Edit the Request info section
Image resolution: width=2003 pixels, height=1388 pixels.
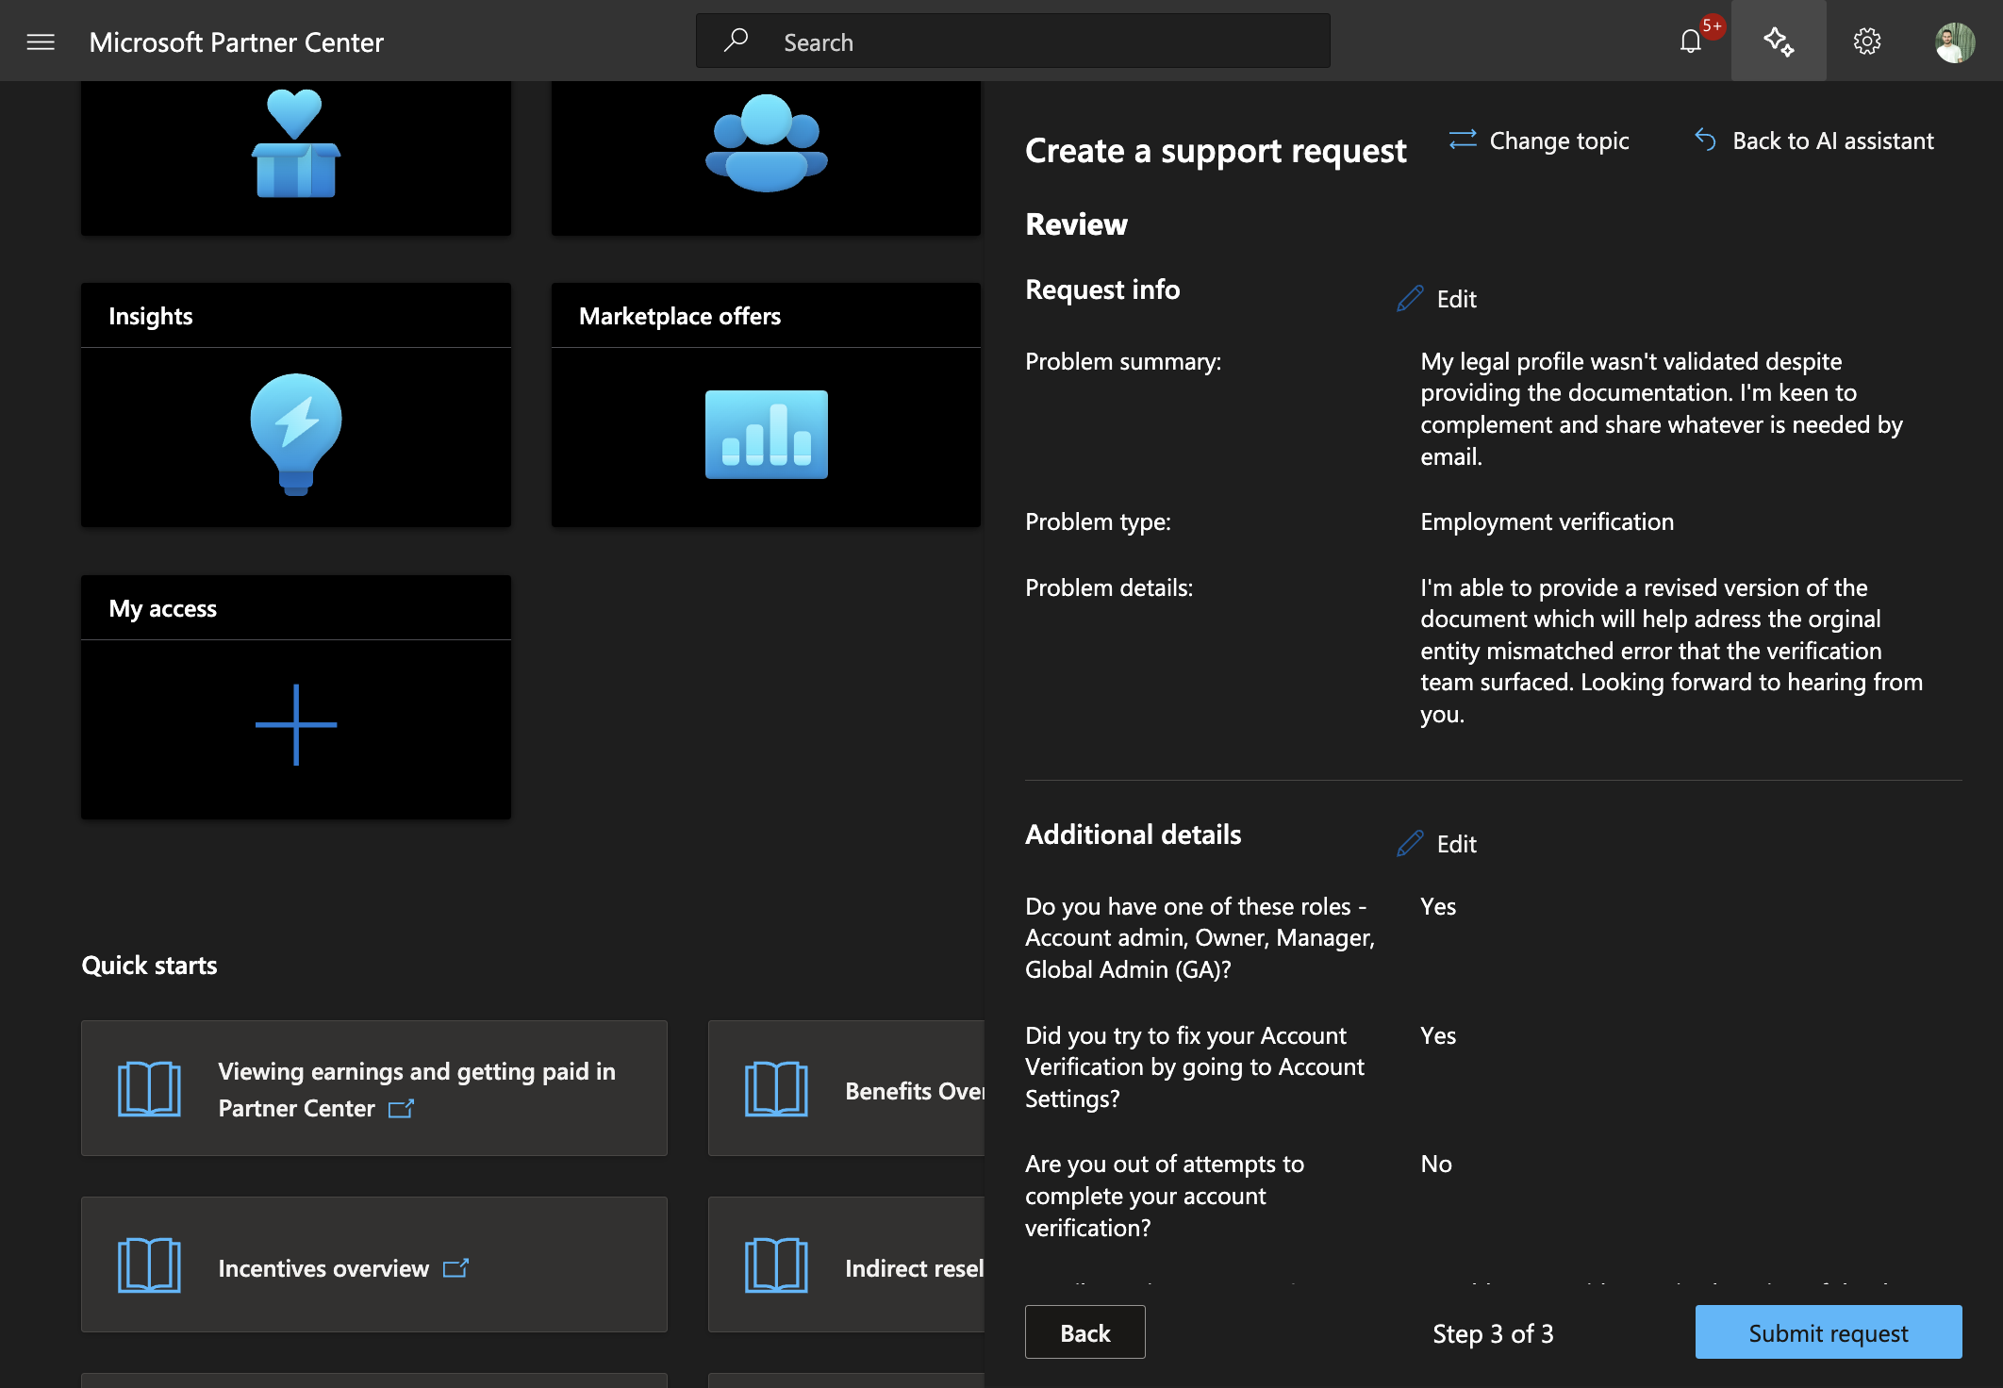[1437, 299]
